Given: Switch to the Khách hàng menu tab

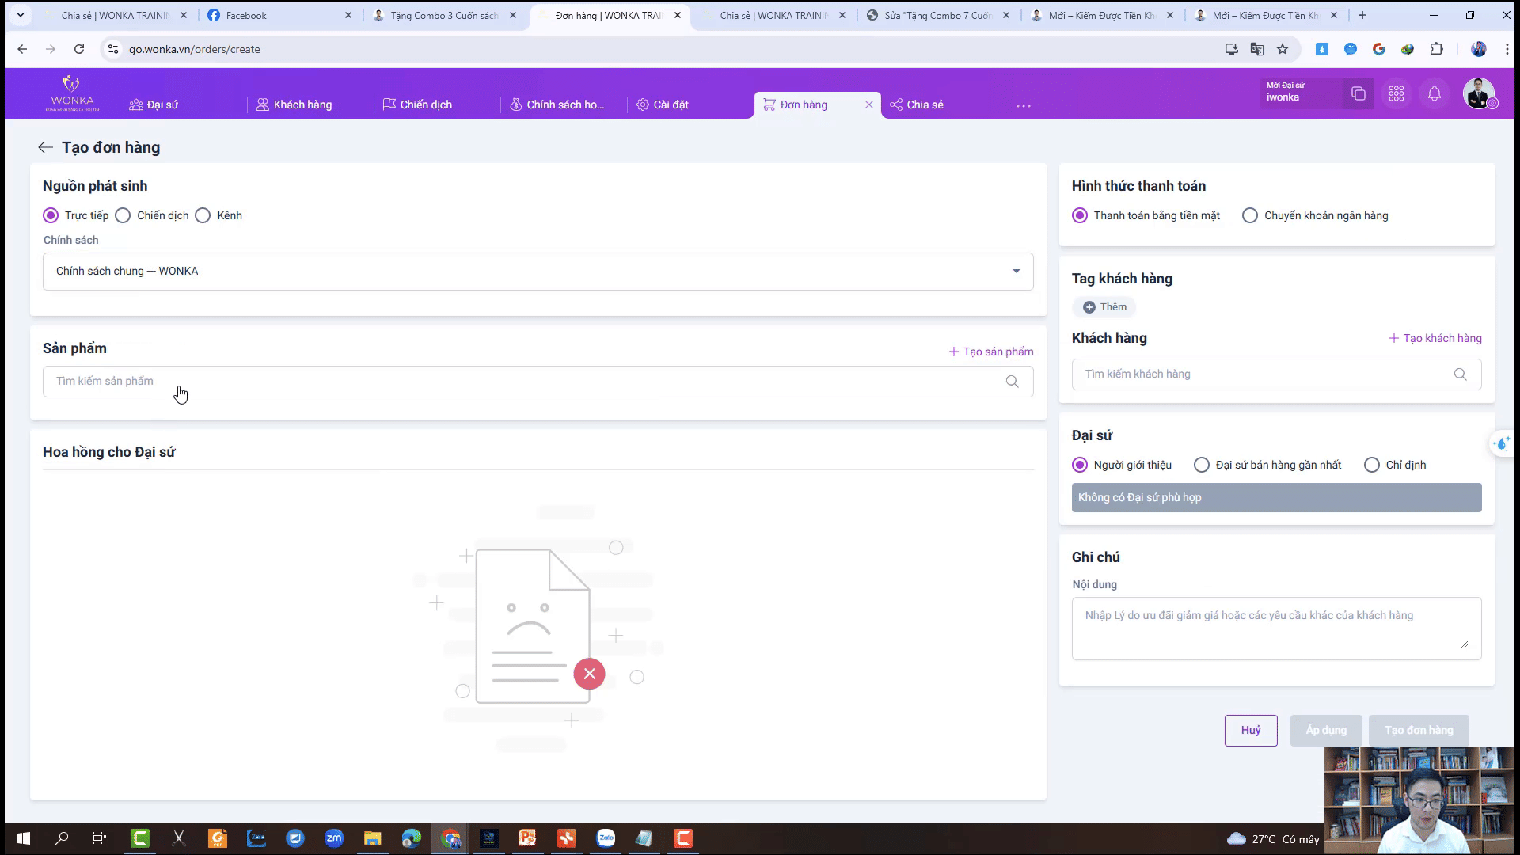Looking at the screenshot, I should pos(294,104).
